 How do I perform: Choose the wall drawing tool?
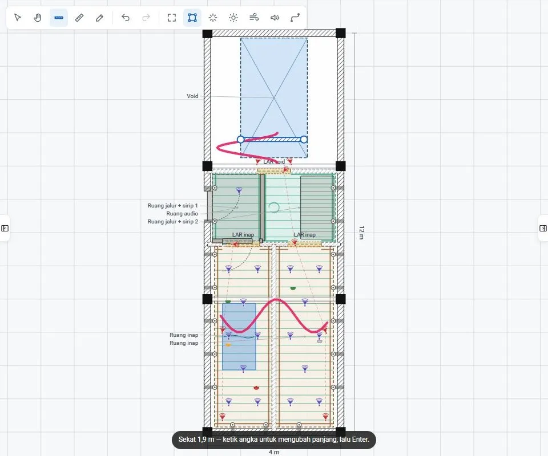pos(59,18)
